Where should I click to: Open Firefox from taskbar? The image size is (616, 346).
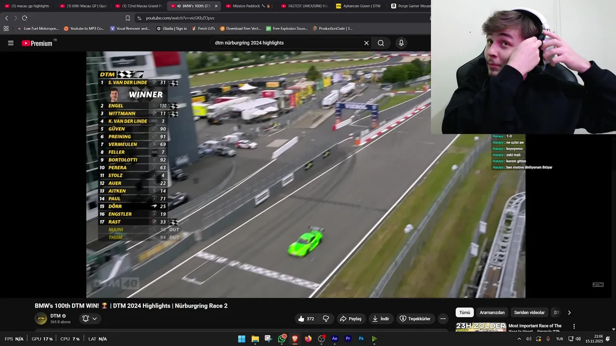308,339
